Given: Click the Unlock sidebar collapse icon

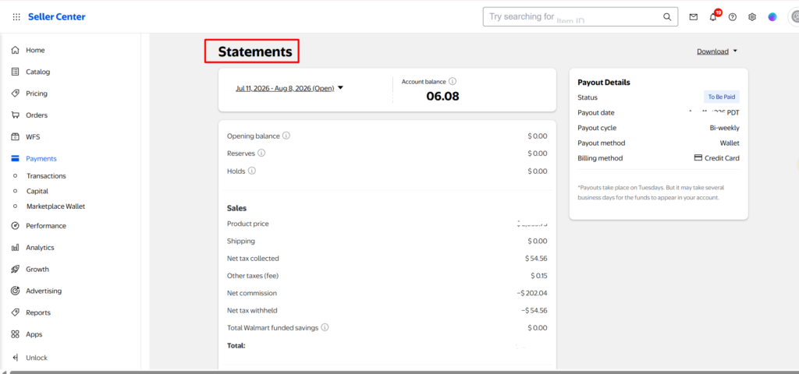Looking at the screenshot, I should pos(16,357).
